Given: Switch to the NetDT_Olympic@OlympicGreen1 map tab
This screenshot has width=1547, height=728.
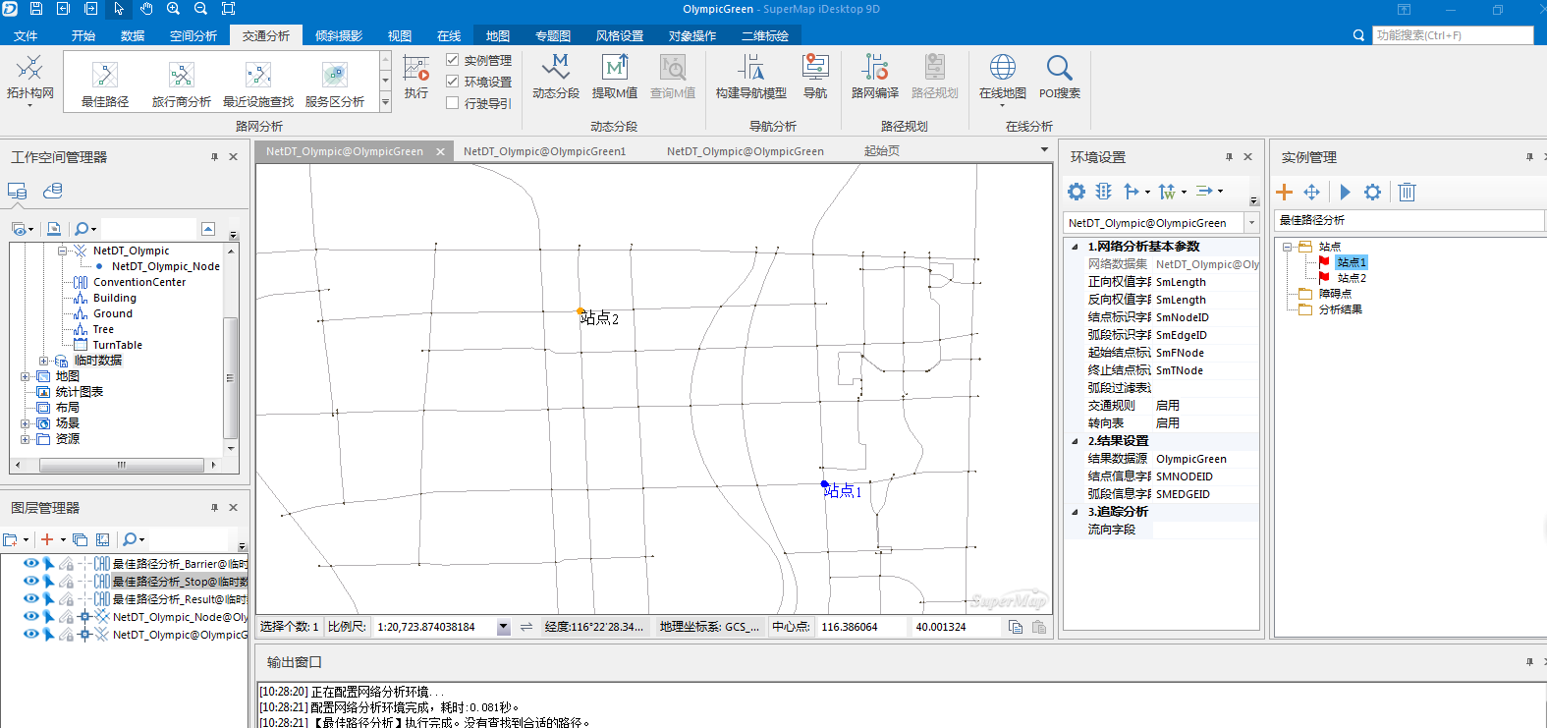Looking at the screenshot, I should (x=544, y=151).
